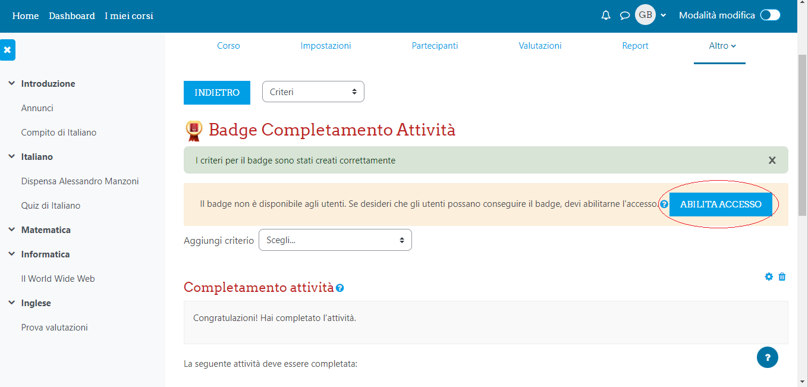Collapse the Italiano section chevron
This screenshot has width=808, height=387.
12,157
